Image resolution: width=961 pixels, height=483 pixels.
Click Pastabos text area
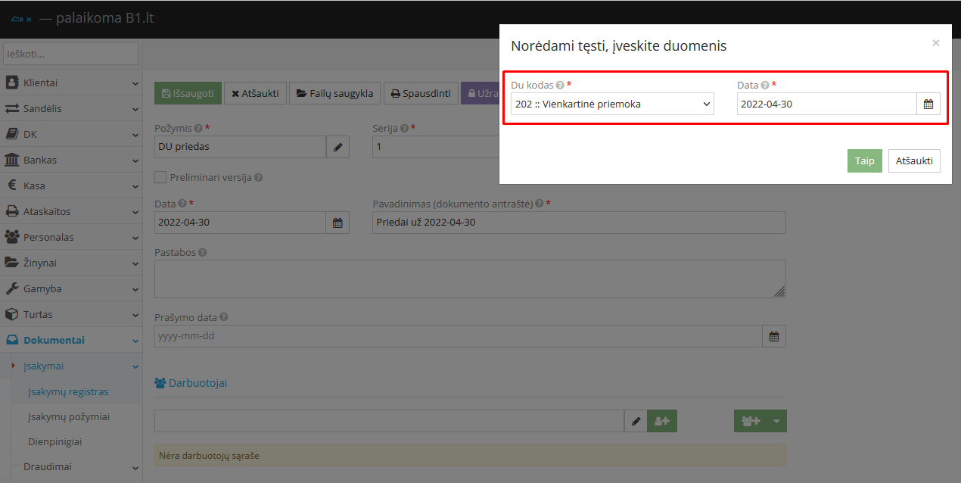(469, 279)
